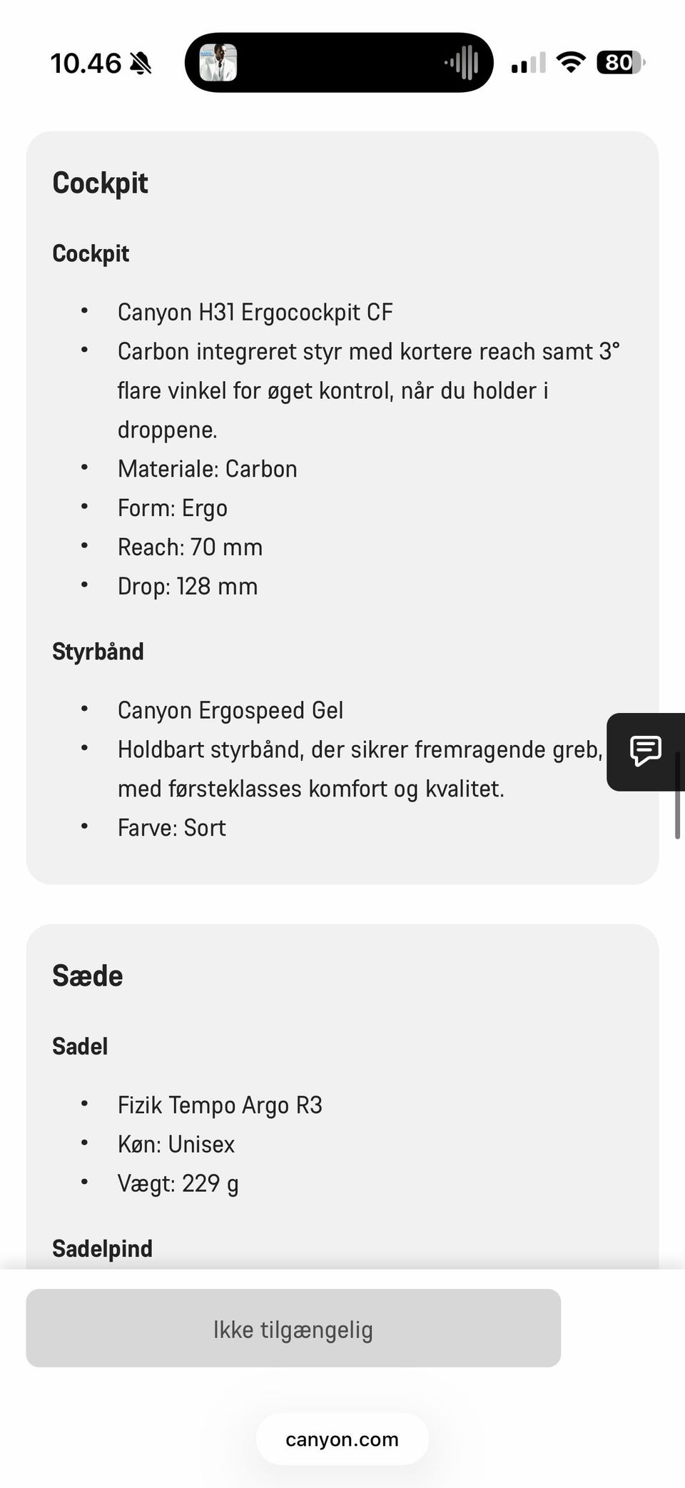The width and height of the screenshot is (685, 1488).
Task: Select the Canyon H31 Ergocockpit CF item
Action: coord(255,313)
